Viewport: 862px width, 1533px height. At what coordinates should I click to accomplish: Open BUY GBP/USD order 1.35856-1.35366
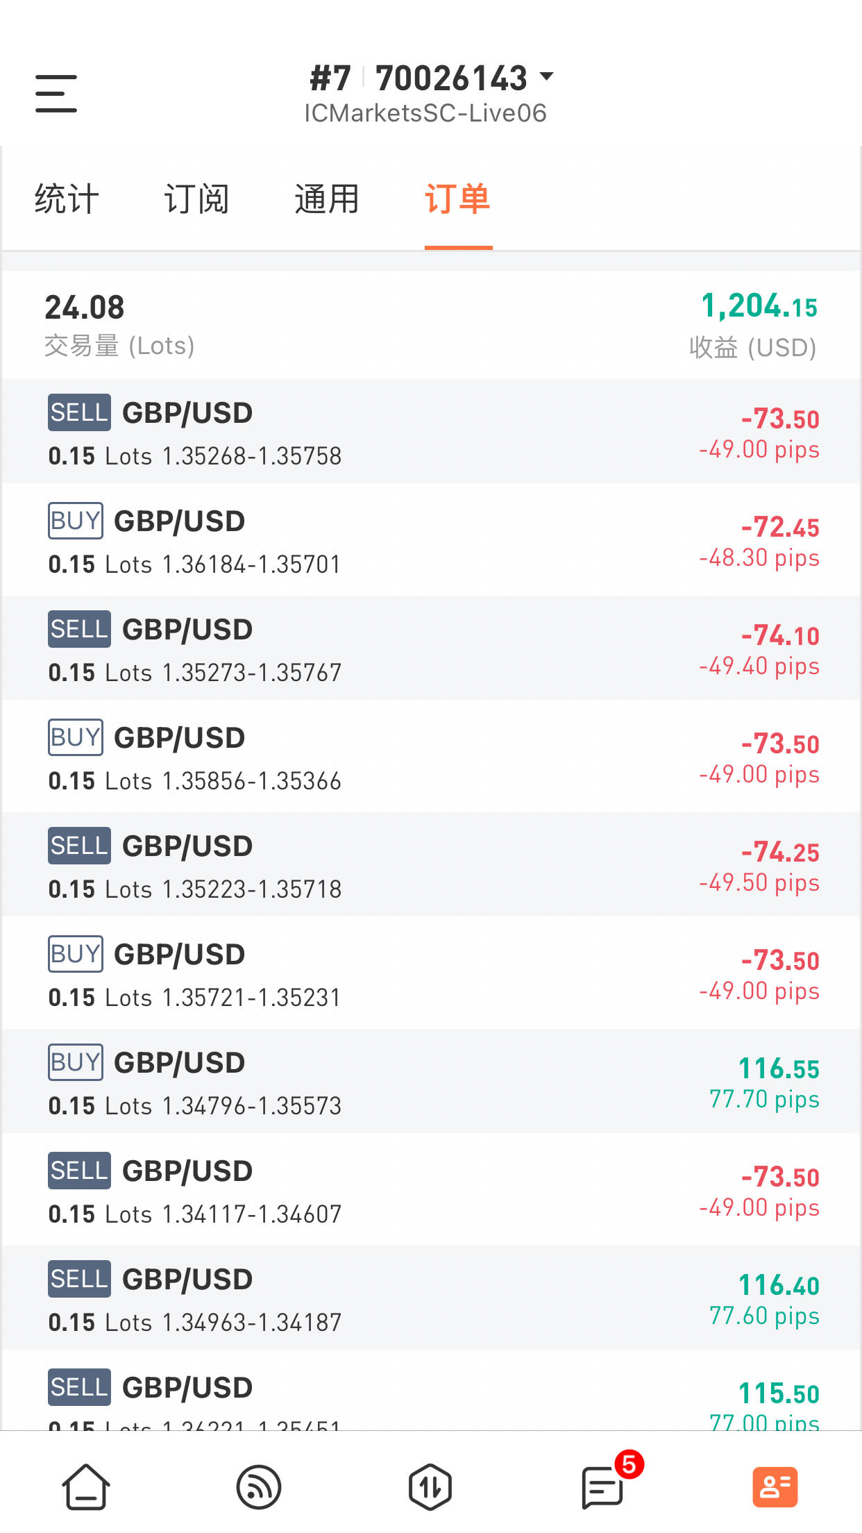coord(431,756)
